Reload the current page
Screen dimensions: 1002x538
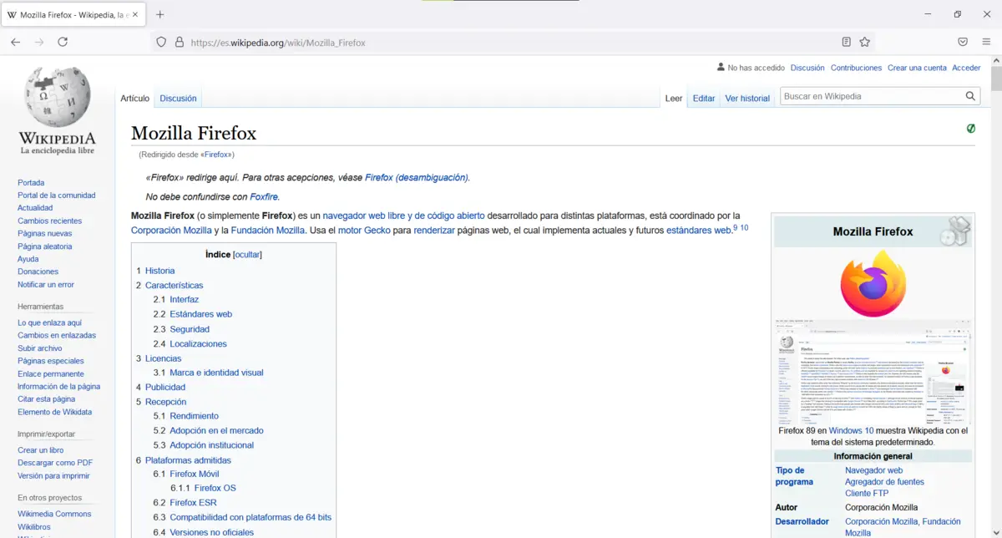tap(63, 42)
